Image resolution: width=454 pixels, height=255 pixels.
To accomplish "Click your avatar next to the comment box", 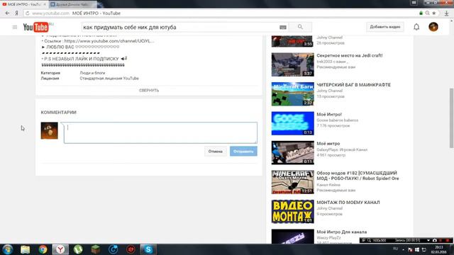I will pos(49,130).
